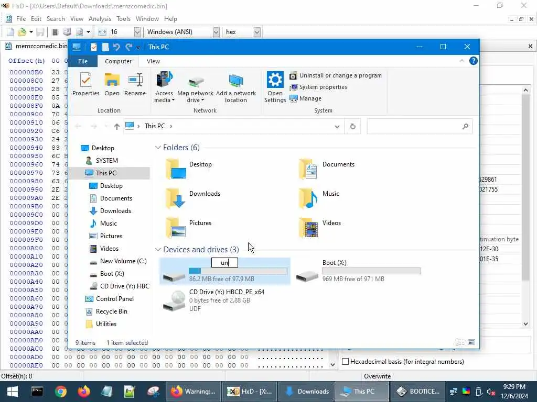Switch to details view icon in status bar
The height and width of the screenshot is (402, 537).
tap(460, 342)
